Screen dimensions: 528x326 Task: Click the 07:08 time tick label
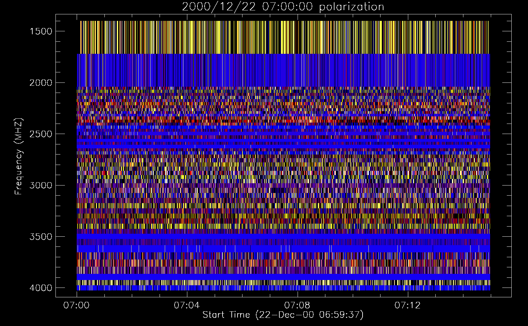point(297,305)
